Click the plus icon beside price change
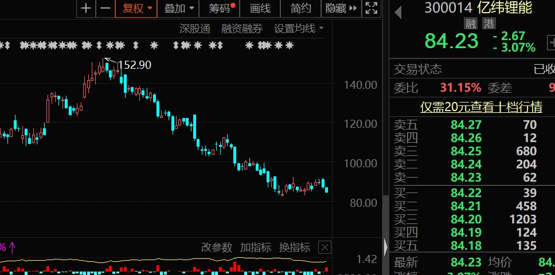 coord(551,43)
